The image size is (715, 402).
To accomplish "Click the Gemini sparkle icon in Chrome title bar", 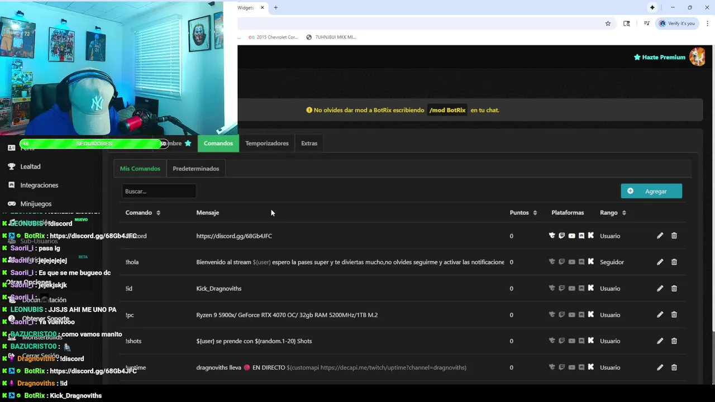I will 652,7.
